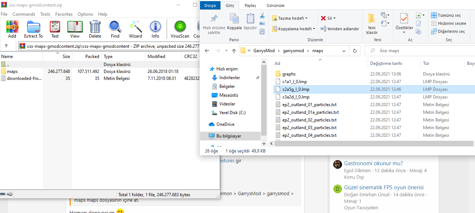This screenshot has width=475, height=213.
Task: Click the Delete trash icon in WinRAR
Action: 95,29
